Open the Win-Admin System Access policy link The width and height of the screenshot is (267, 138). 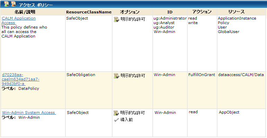point(29,113)
